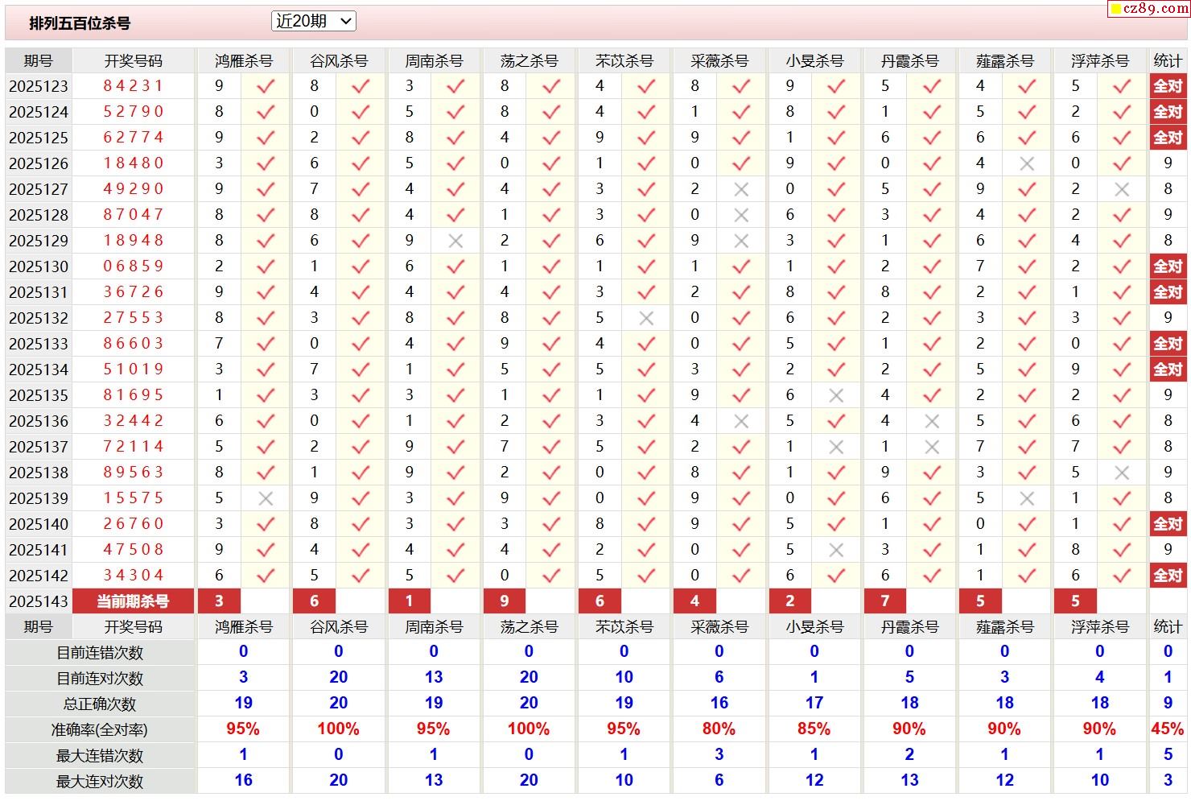Click the X mark for 周南杀号 in row 2025129
The width and height of the screenshot is (1191, 801).
(x=455, y=241)
